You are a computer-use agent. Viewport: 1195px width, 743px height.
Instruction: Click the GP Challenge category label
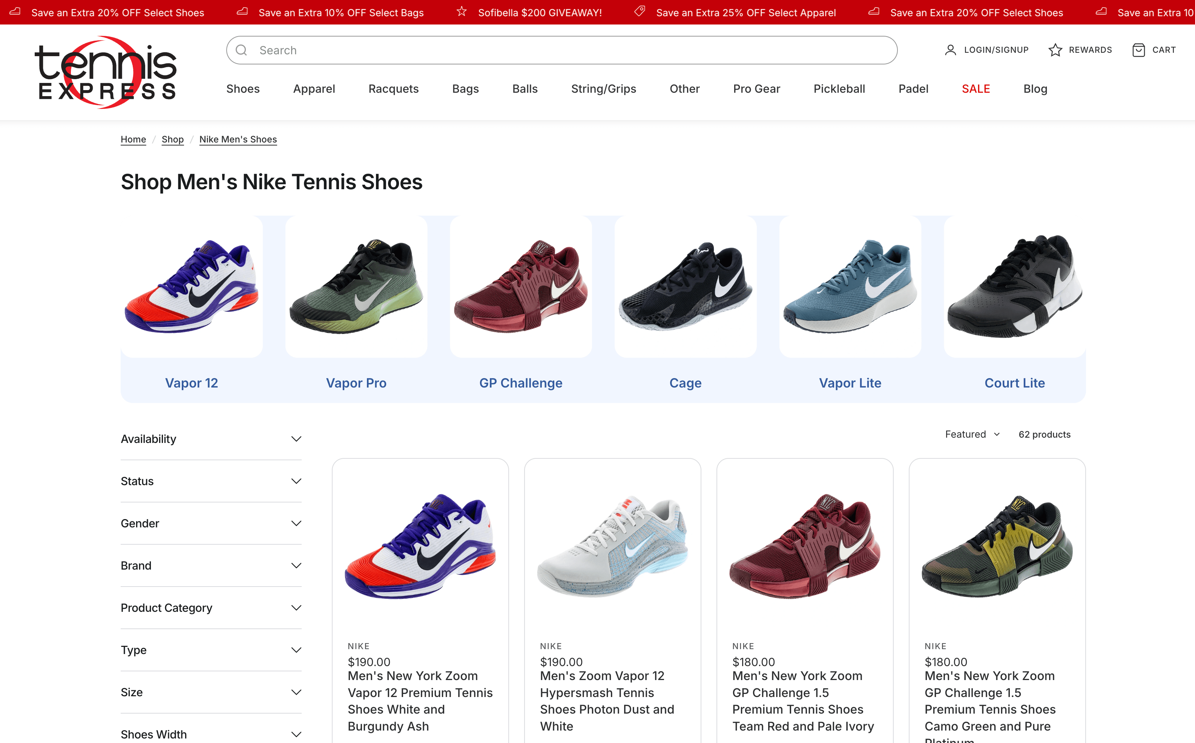520,383
